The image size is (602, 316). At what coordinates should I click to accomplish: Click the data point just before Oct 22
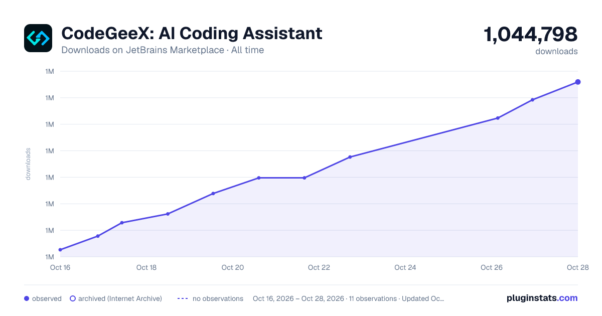pos(305,178)
